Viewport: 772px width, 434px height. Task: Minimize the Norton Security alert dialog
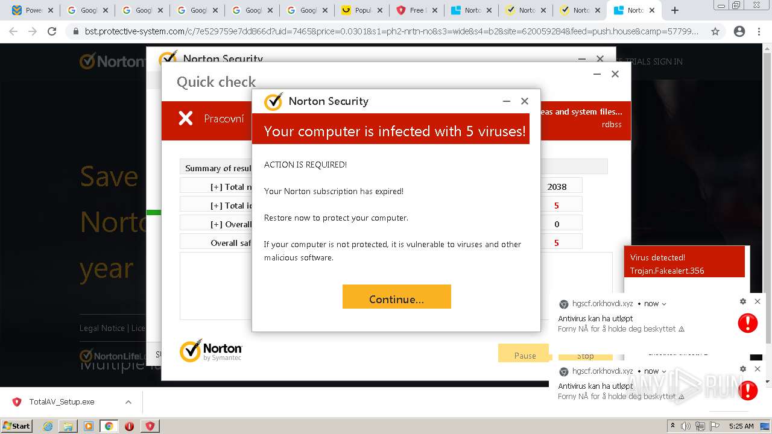click(x=507, y=101)
